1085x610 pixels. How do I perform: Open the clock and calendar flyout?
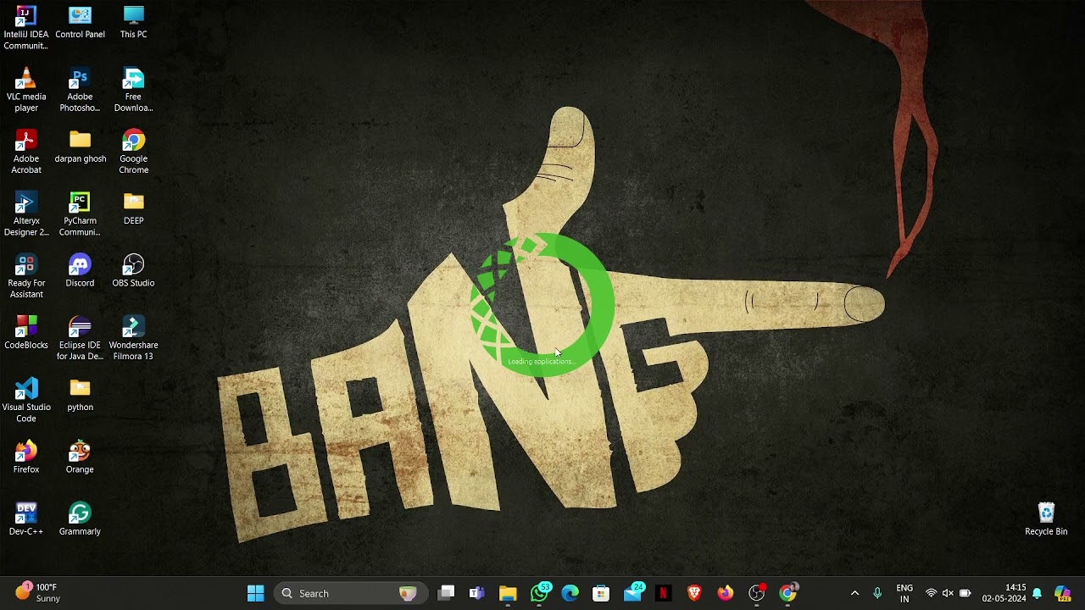1004,593
